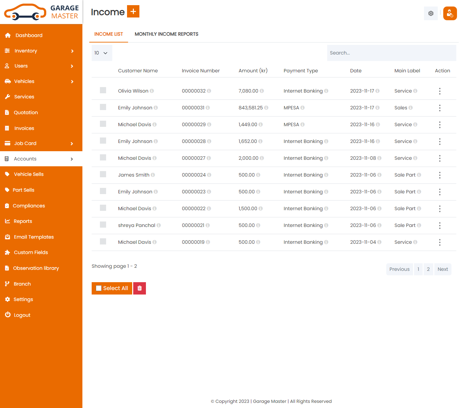This screenshot has width=469, height=408.
Task: Click the Garage Master logo
Action: (41, 12)
